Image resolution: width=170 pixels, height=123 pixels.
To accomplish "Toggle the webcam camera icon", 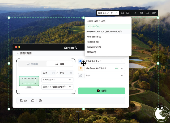I will click(81, 75).
